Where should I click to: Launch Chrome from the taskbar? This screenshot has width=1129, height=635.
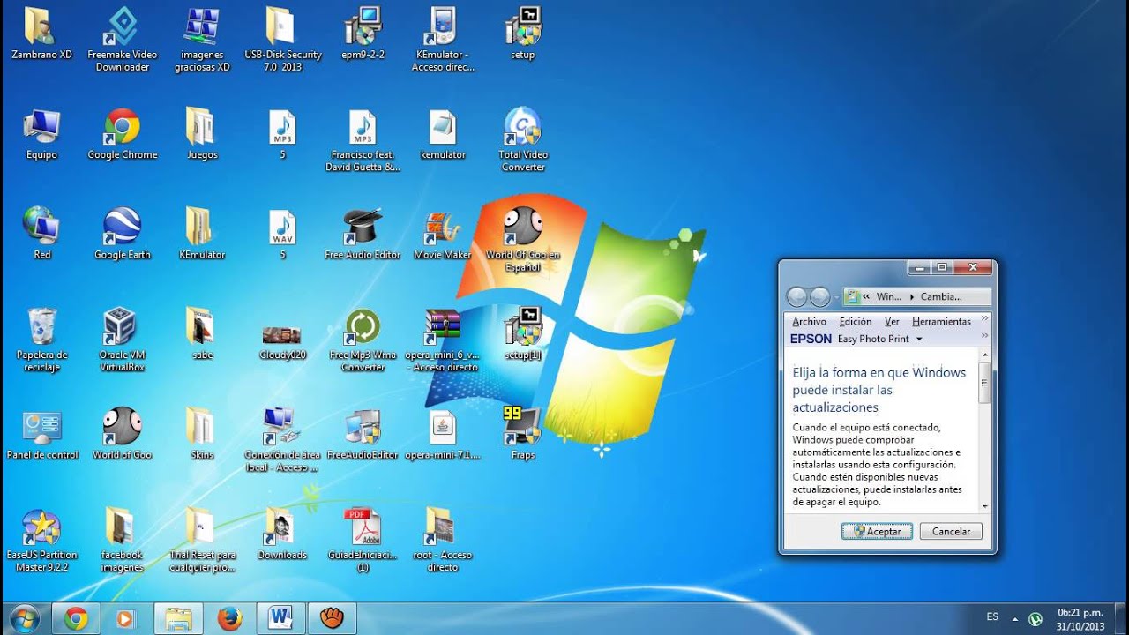click(x=76, y=619)
